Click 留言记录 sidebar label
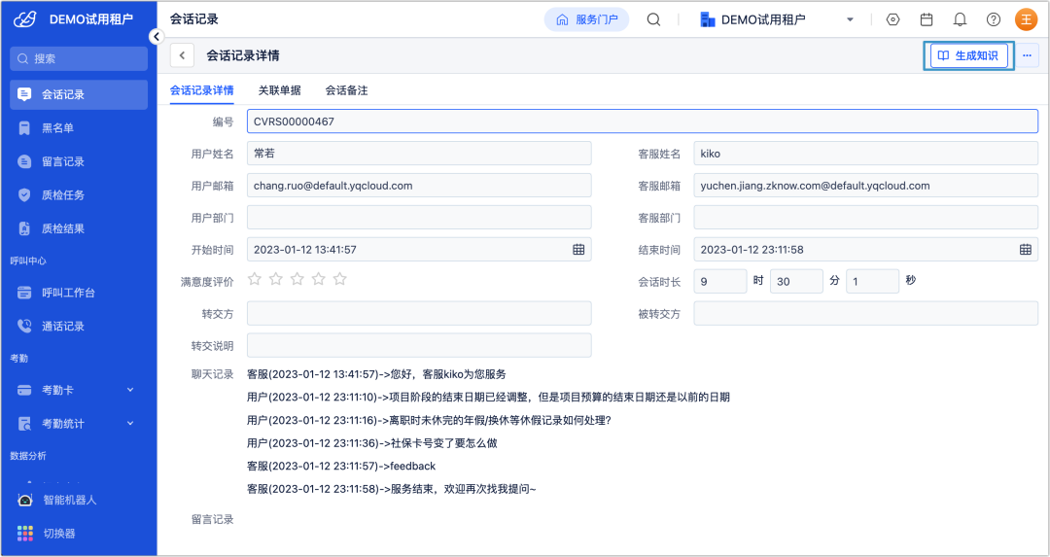Image resolution: width=1050 pixels, height=557 pixels. 63,161
